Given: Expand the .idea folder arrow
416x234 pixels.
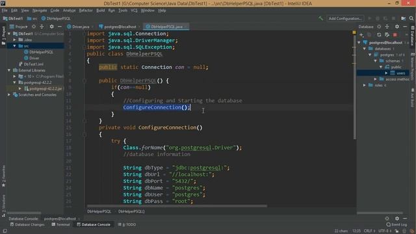Looking at the screenshot, I should coord(15,40).
